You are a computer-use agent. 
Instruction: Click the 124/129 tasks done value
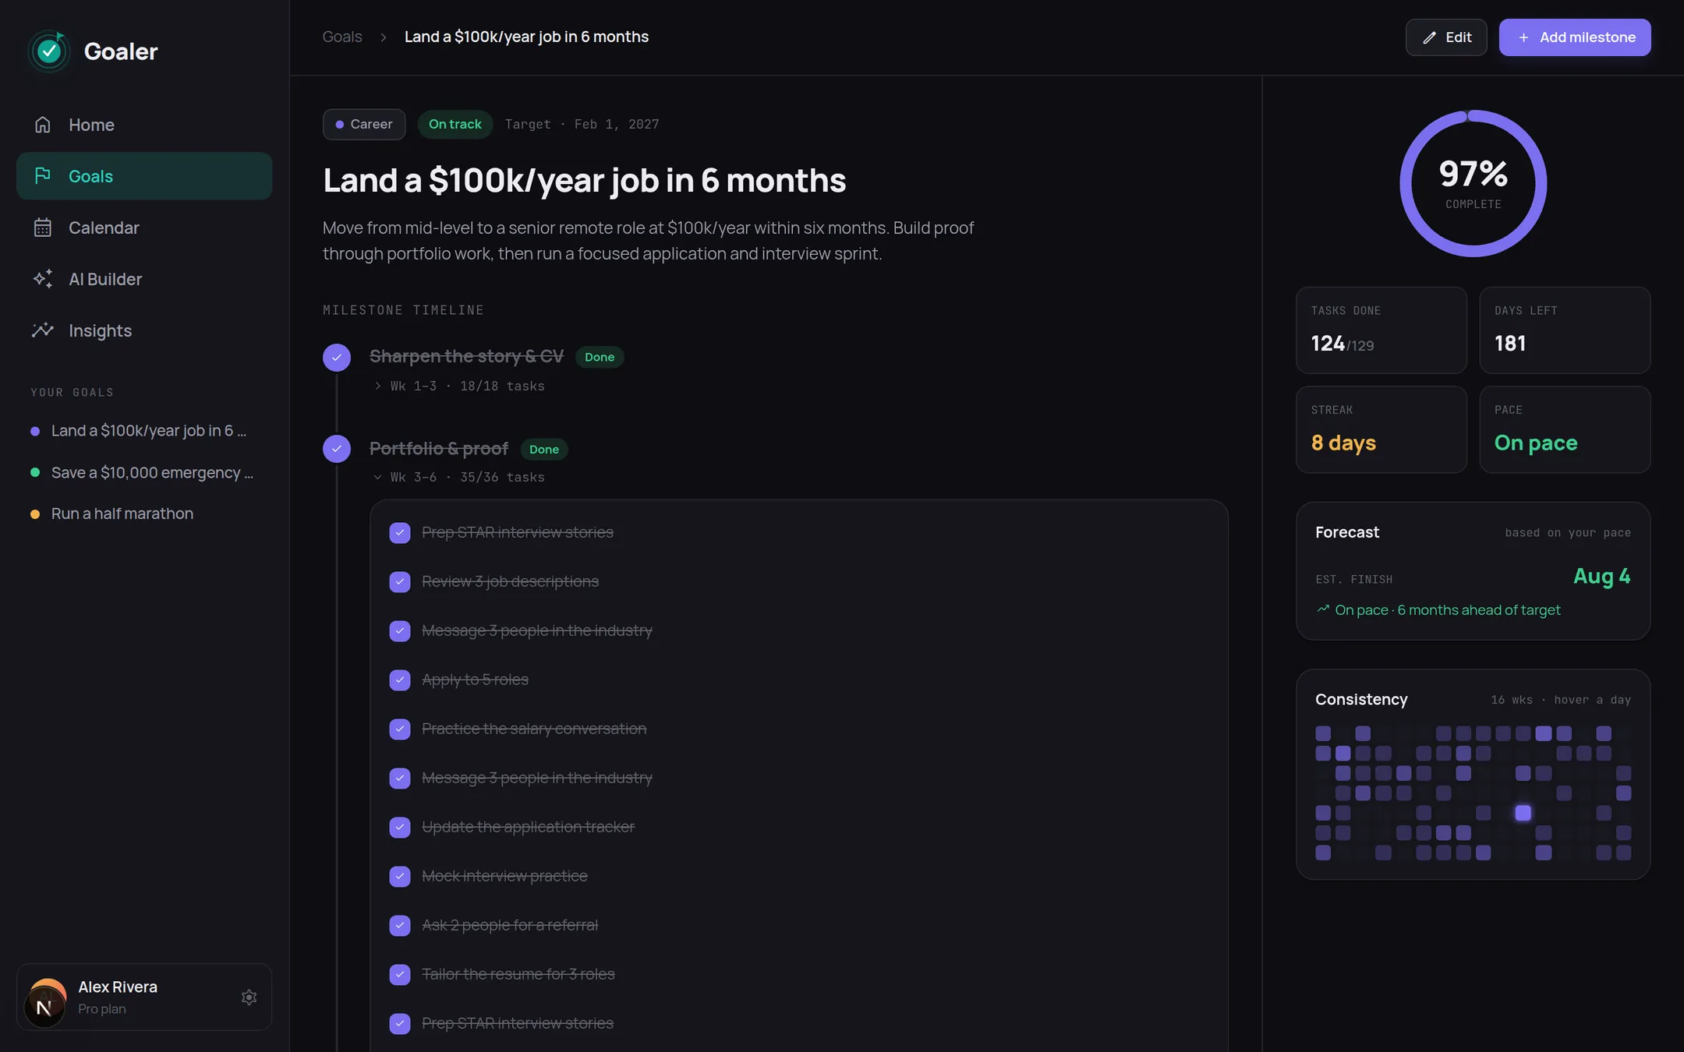(x=1343, y=344)
